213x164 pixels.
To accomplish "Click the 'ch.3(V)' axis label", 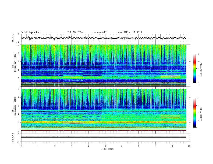I will pyautogui.click(x=13, y=137).
